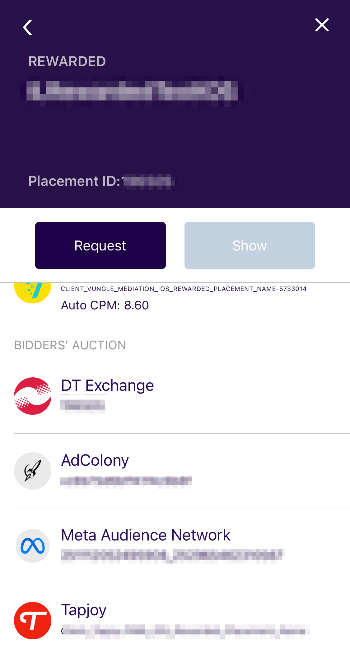
Task: Tap the Auto CPM: 8.60 text
Action: pyautogui.click(x=105, y=305)
